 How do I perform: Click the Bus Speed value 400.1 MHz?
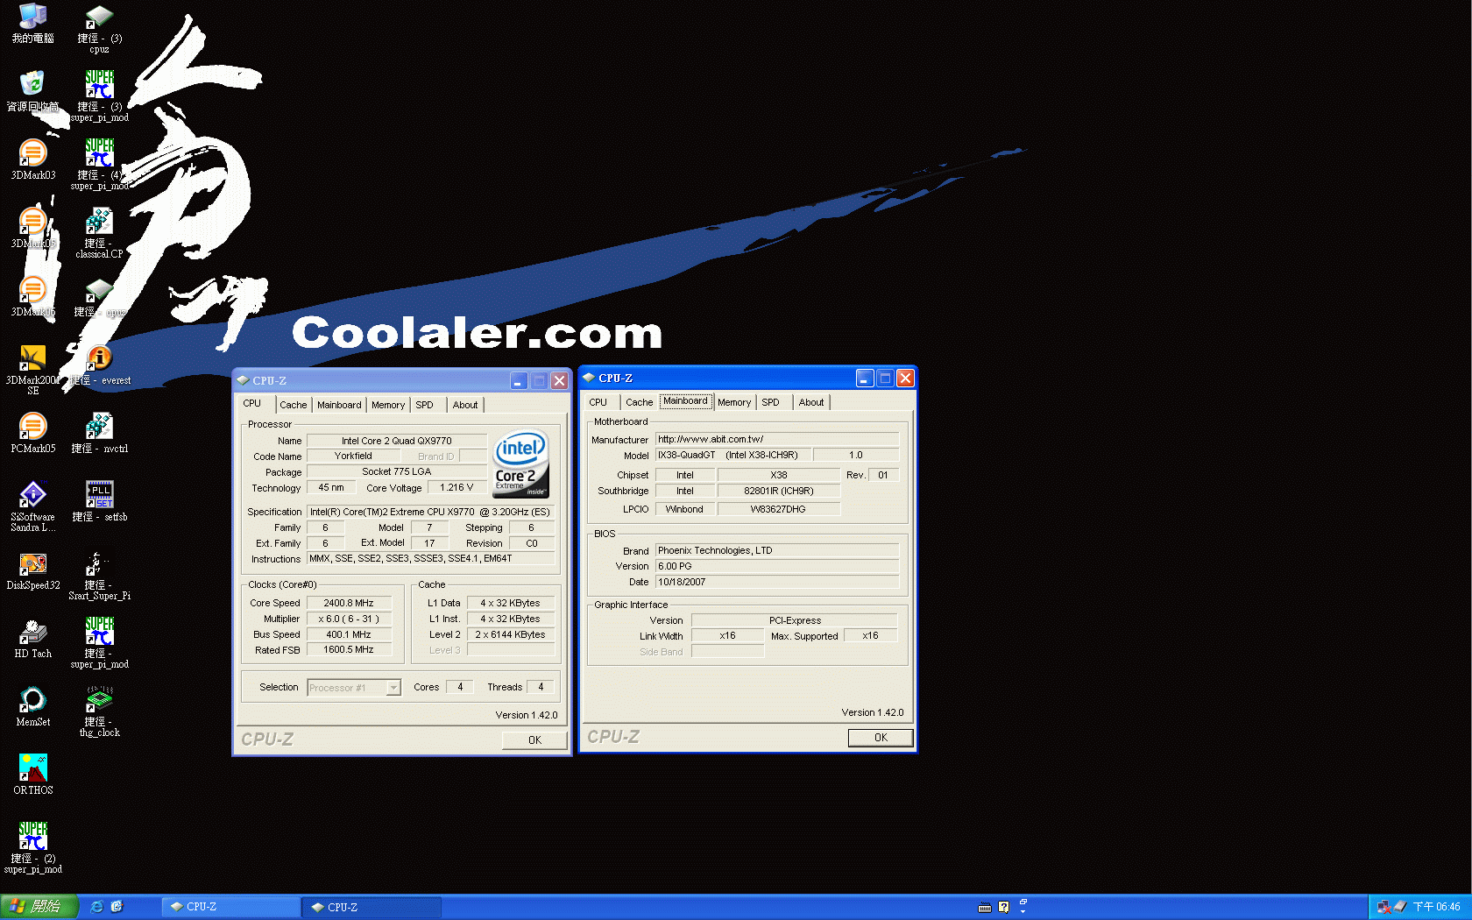349,634
